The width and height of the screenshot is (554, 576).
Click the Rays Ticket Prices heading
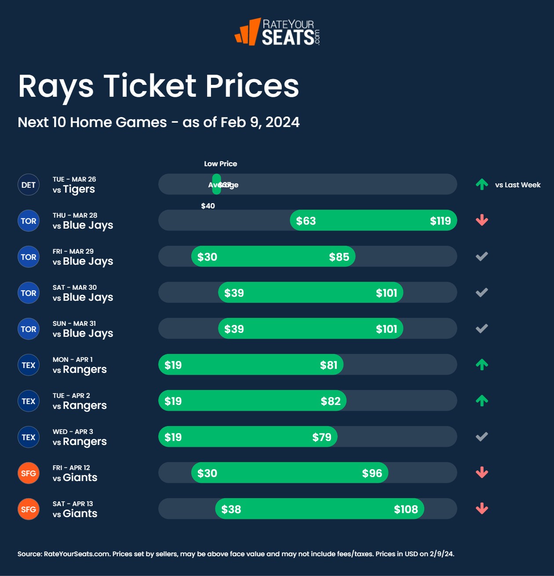click(159, 86)
